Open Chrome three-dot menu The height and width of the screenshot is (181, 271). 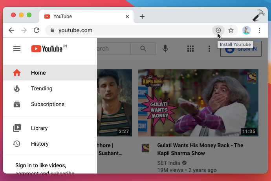[x=259, y=30]
